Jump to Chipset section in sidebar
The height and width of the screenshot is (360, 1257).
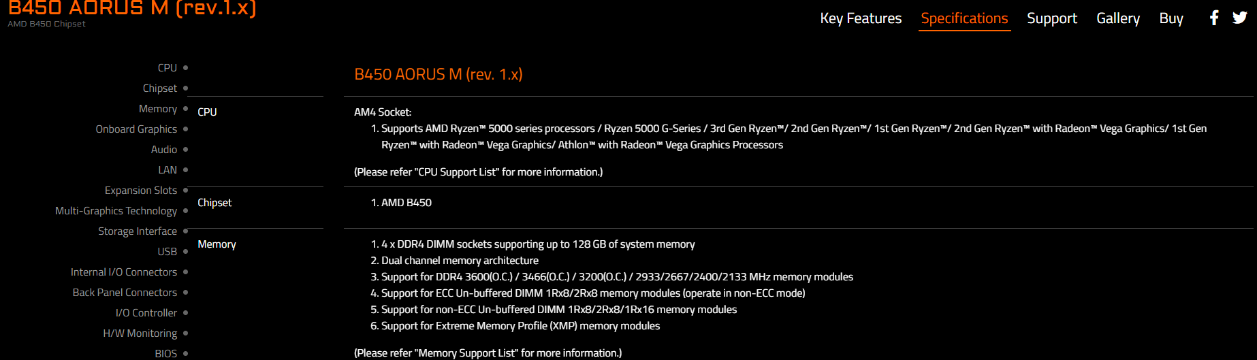160,88
